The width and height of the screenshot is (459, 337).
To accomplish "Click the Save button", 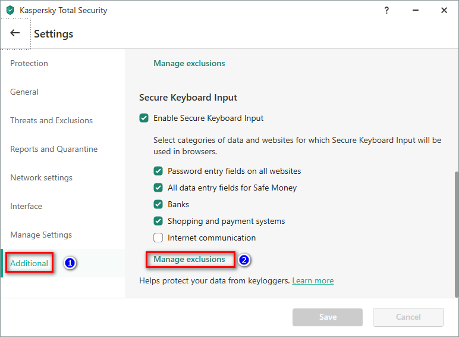I will pyautogui.click(x=328, y=317).
